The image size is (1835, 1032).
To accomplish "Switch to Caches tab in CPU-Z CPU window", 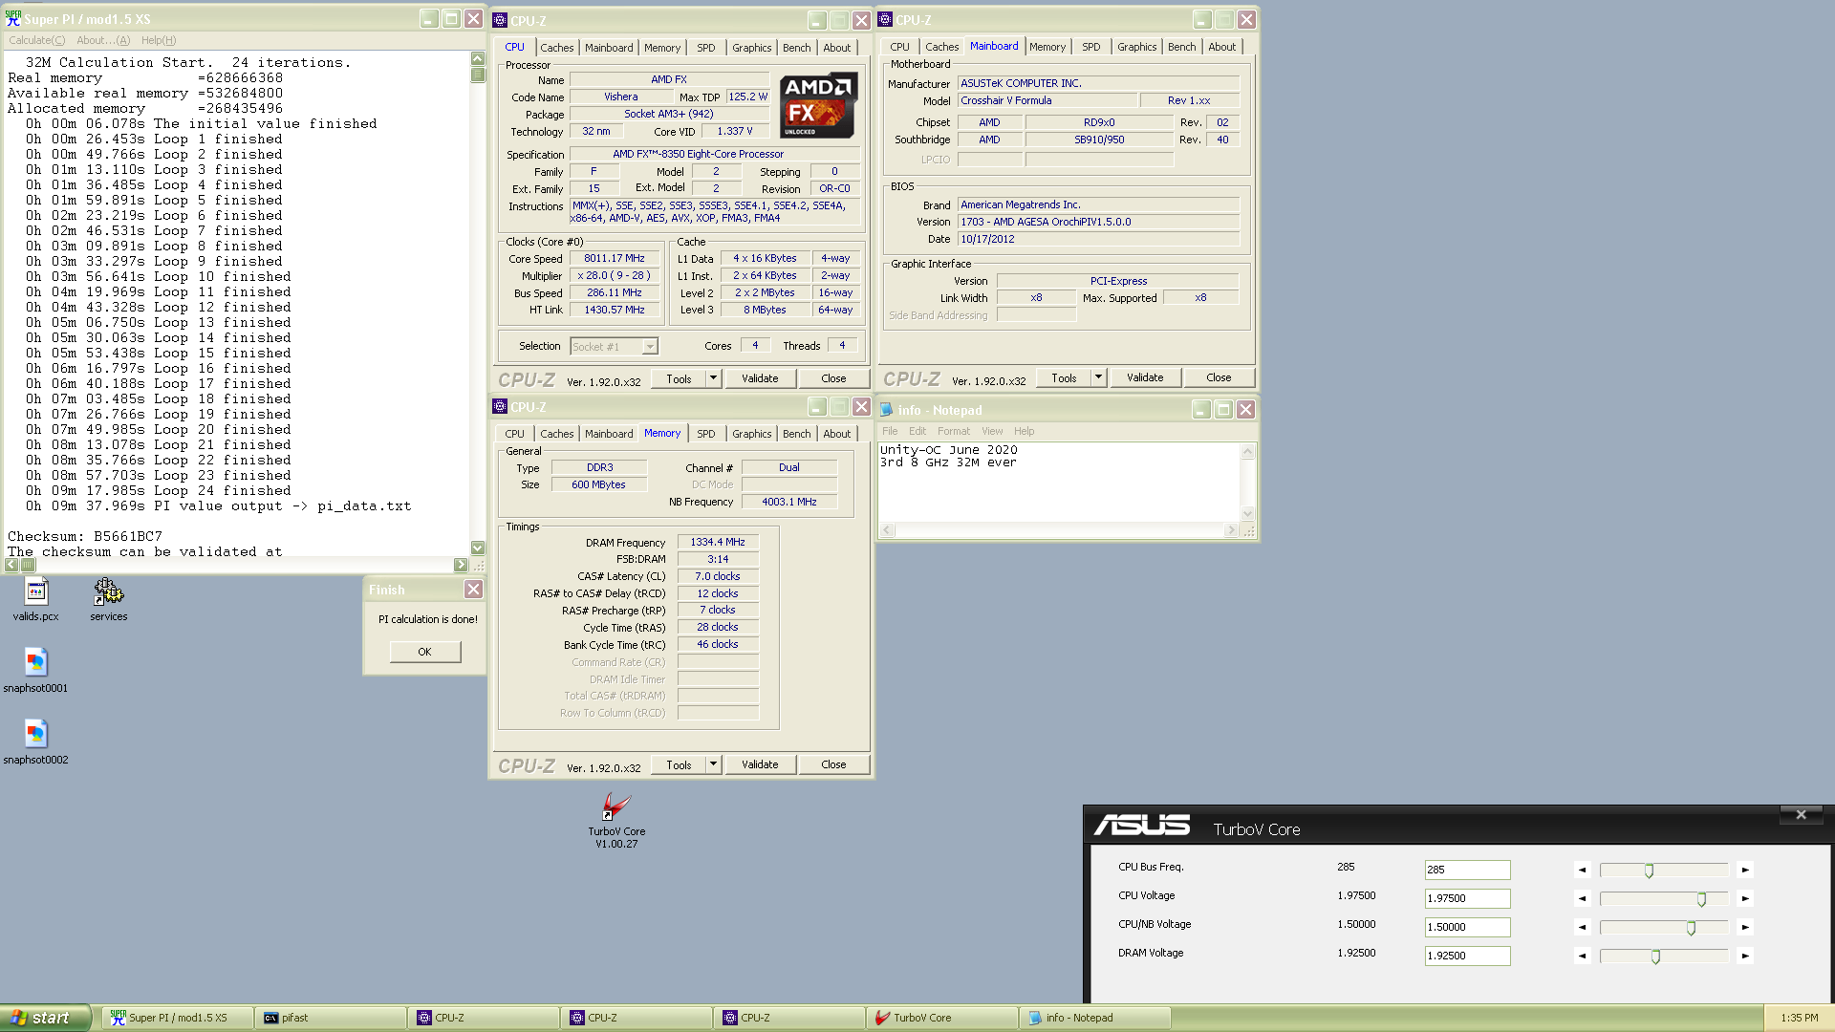I will click(556, 48).
